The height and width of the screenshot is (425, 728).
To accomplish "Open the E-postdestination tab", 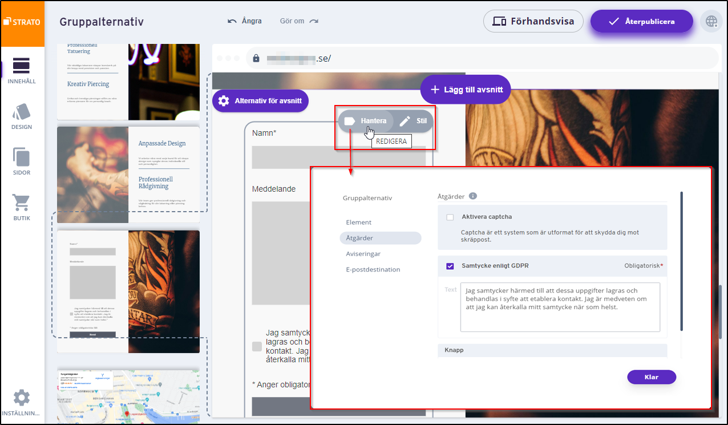I will 373,270.
